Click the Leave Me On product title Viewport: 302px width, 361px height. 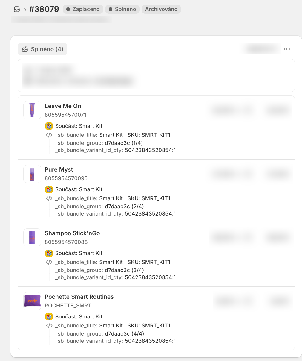tap(63, 106)
